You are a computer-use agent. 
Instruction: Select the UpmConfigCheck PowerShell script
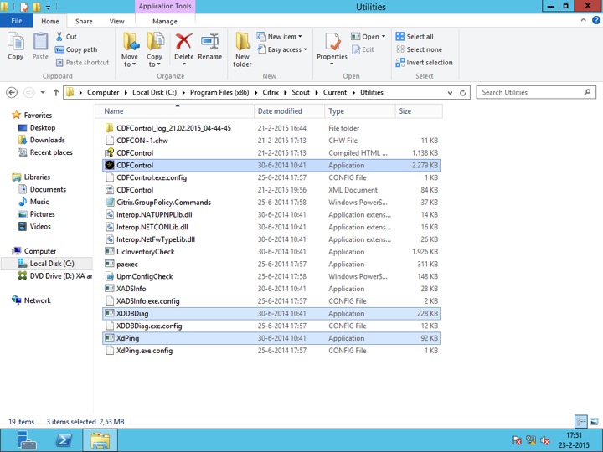(x=271, y=276)
